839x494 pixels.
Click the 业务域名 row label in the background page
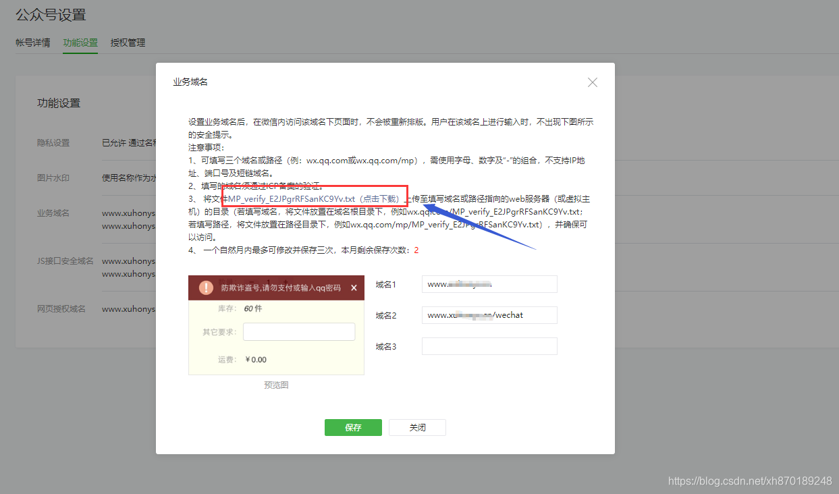[53, 213]
